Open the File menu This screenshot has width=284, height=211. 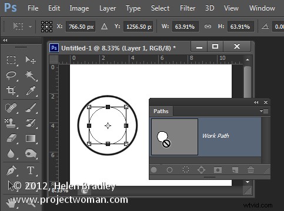click(x=33, y=8)
